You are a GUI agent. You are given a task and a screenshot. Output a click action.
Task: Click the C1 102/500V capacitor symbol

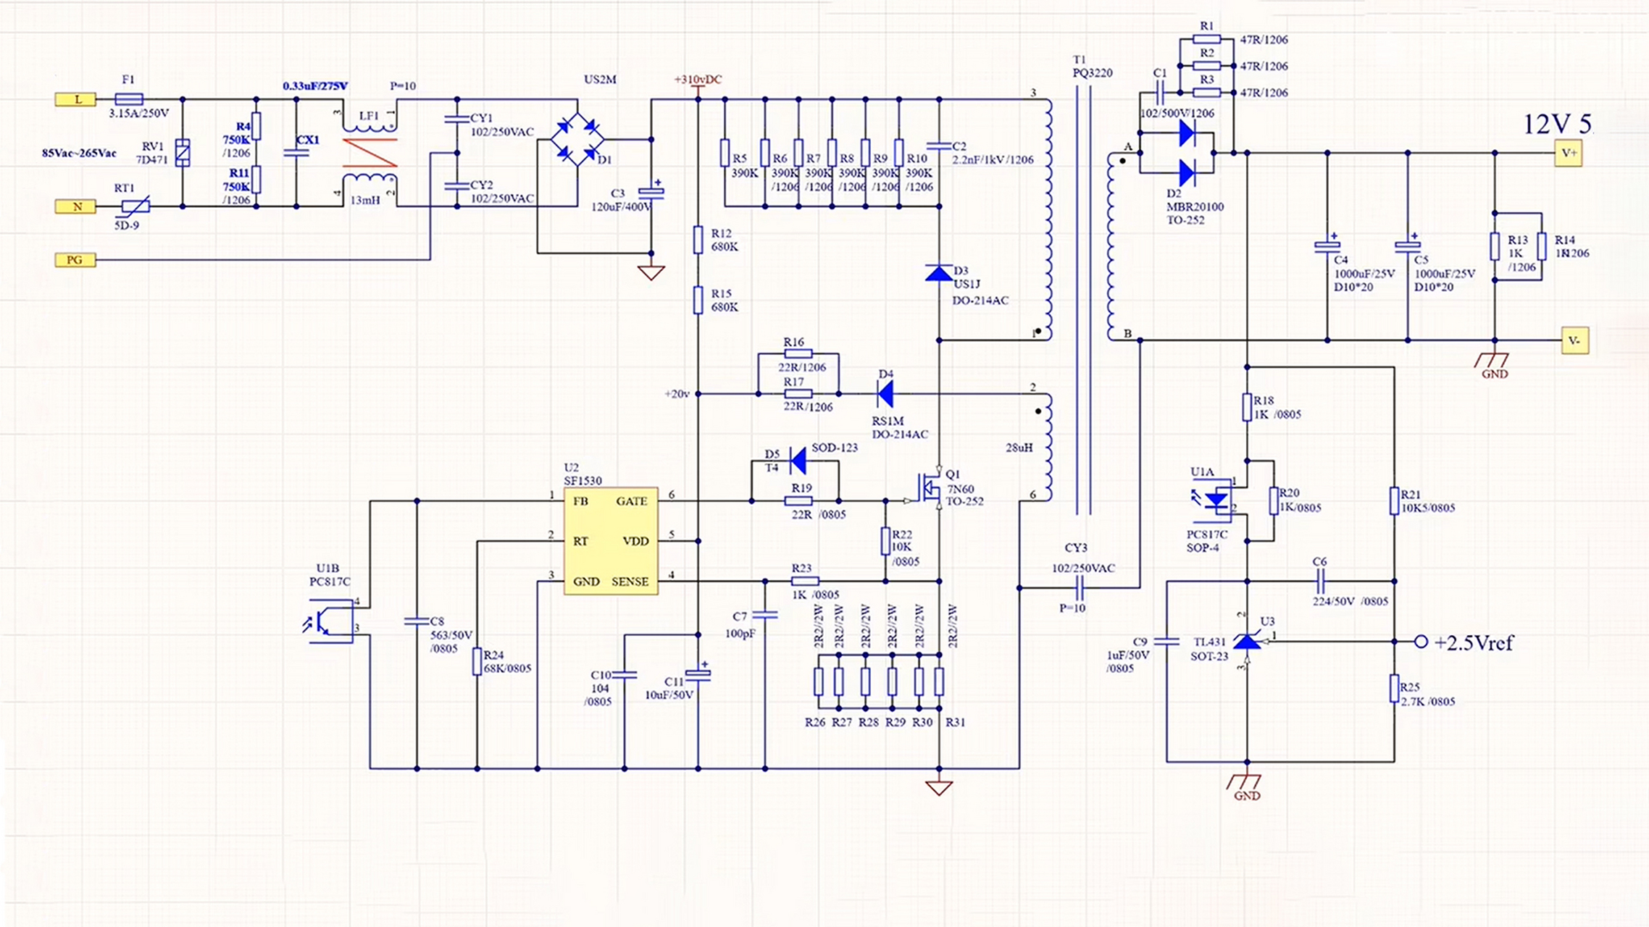pos(1159,92)
